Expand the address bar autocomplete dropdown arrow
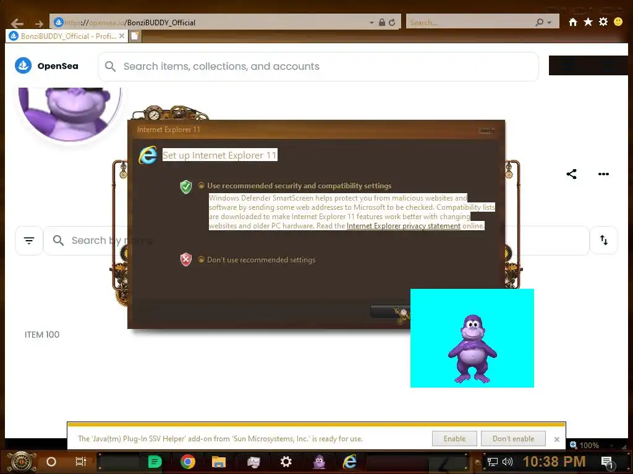633x474 pixels. [372, 23]
